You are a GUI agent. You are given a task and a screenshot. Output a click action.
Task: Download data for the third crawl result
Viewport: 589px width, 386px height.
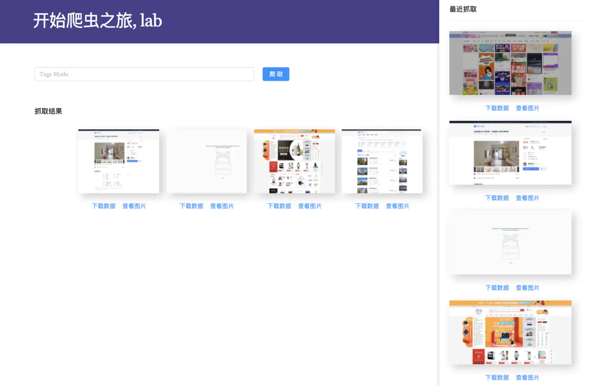279,206
